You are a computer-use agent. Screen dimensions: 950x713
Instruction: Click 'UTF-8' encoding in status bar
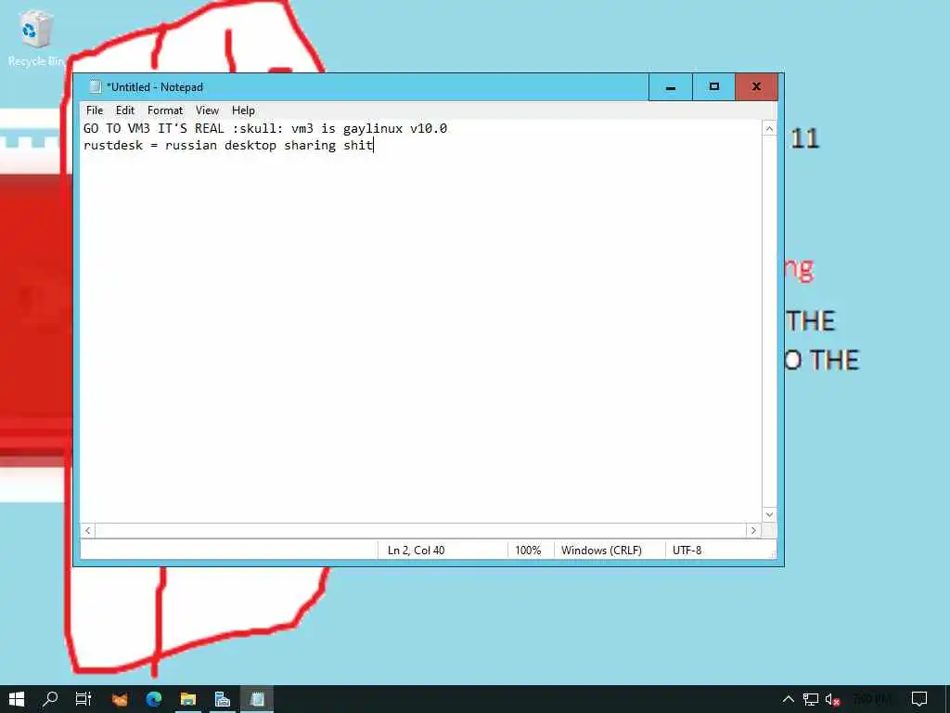click(x=687, y=550)
